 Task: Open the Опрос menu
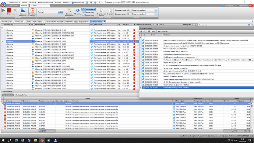24,3
